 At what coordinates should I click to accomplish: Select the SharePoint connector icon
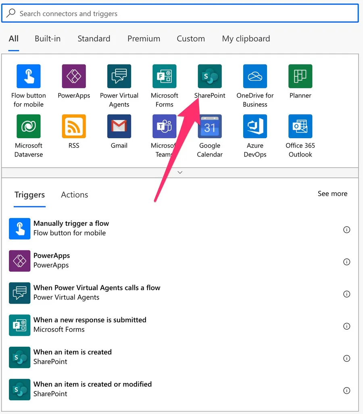[210, 76]
